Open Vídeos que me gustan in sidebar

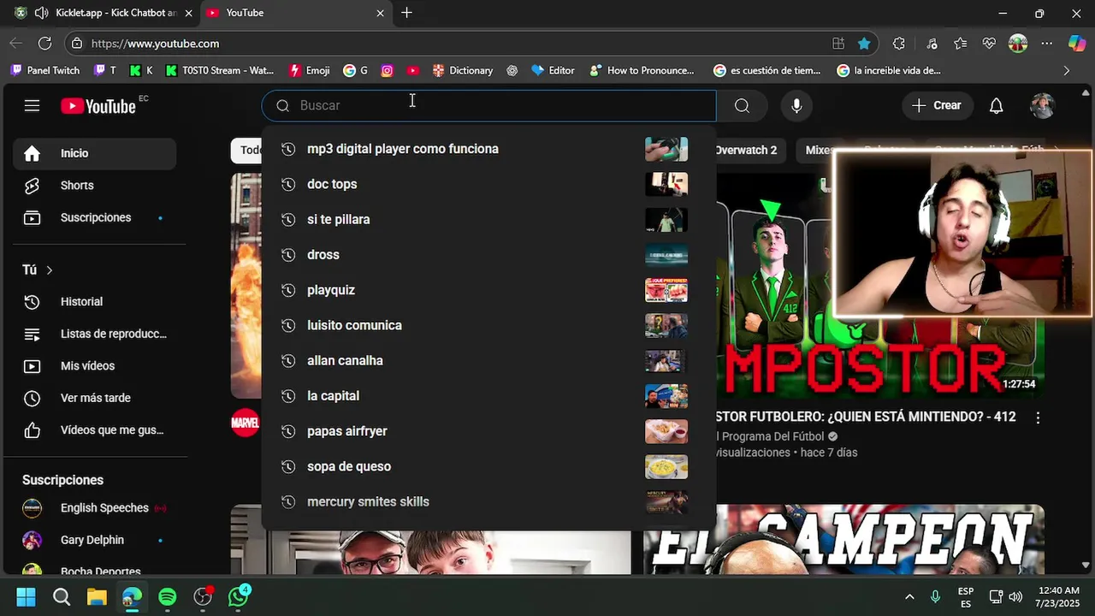(x=94, y=430)
